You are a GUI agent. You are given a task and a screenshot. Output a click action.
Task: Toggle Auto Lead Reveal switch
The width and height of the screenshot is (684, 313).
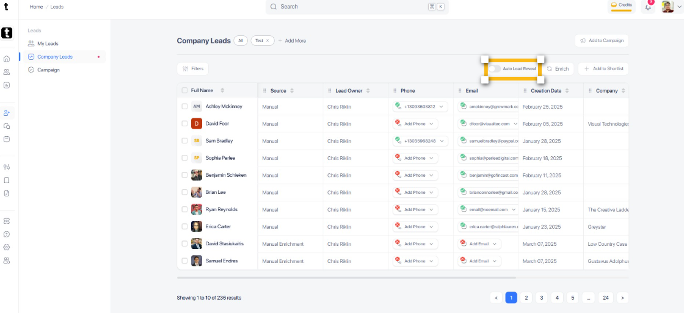(x=495, y=69)
